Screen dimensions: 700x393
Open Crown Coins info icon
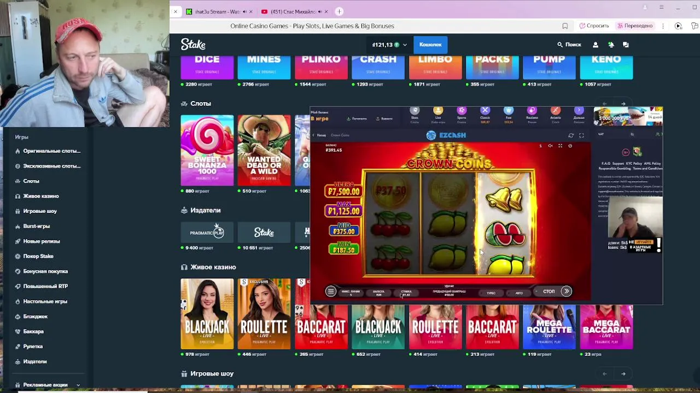coord(540,146)
